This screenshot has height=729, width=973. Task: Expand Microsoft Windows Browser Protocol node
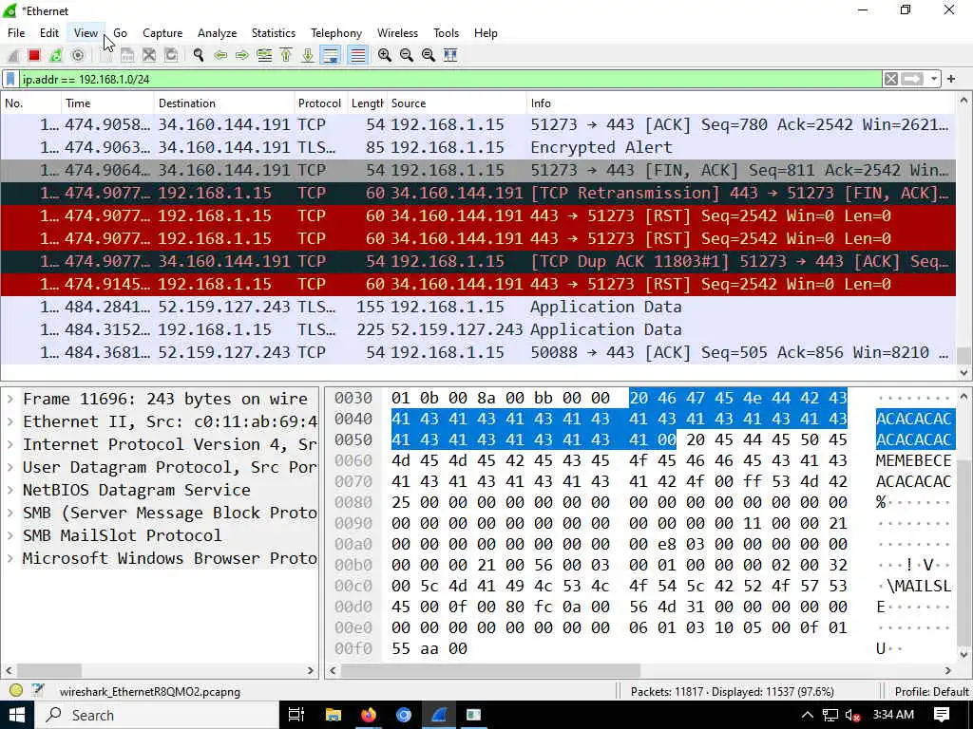click(10, 558)
